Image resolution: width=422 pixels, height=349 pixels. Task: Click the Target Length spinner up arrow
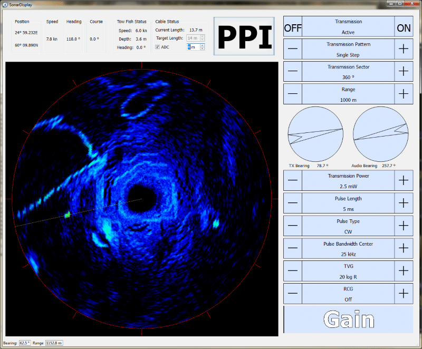pyautogui.click(x=202, y=36)
